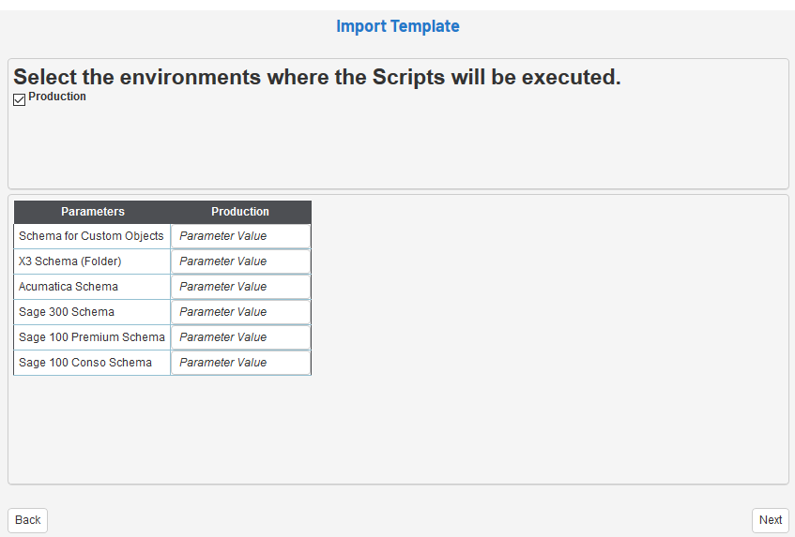Click the Next button

[770, 520]
